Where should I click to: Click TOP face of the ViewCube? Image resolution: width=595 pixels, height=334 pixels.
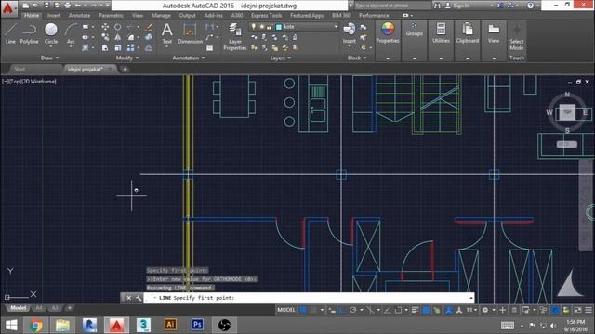[x=567, y=112]
